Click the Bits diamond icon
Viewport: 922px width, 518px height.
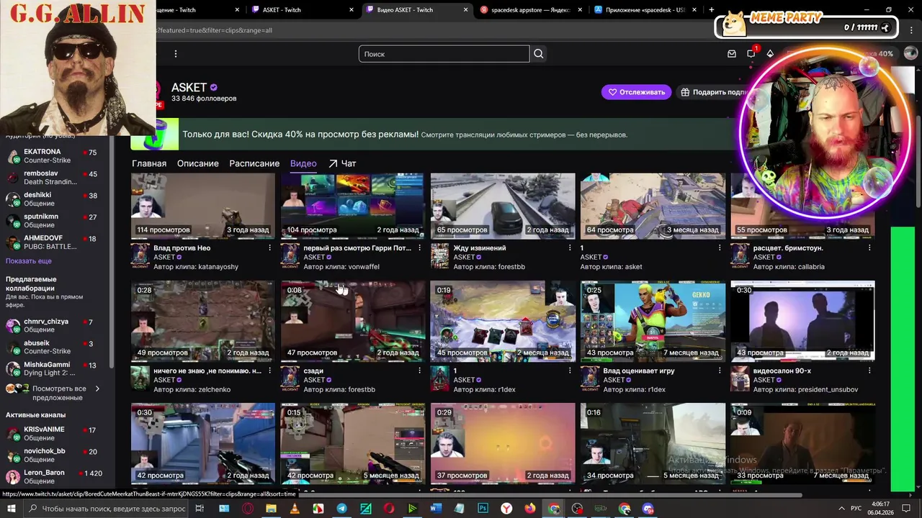click(770, 54)
